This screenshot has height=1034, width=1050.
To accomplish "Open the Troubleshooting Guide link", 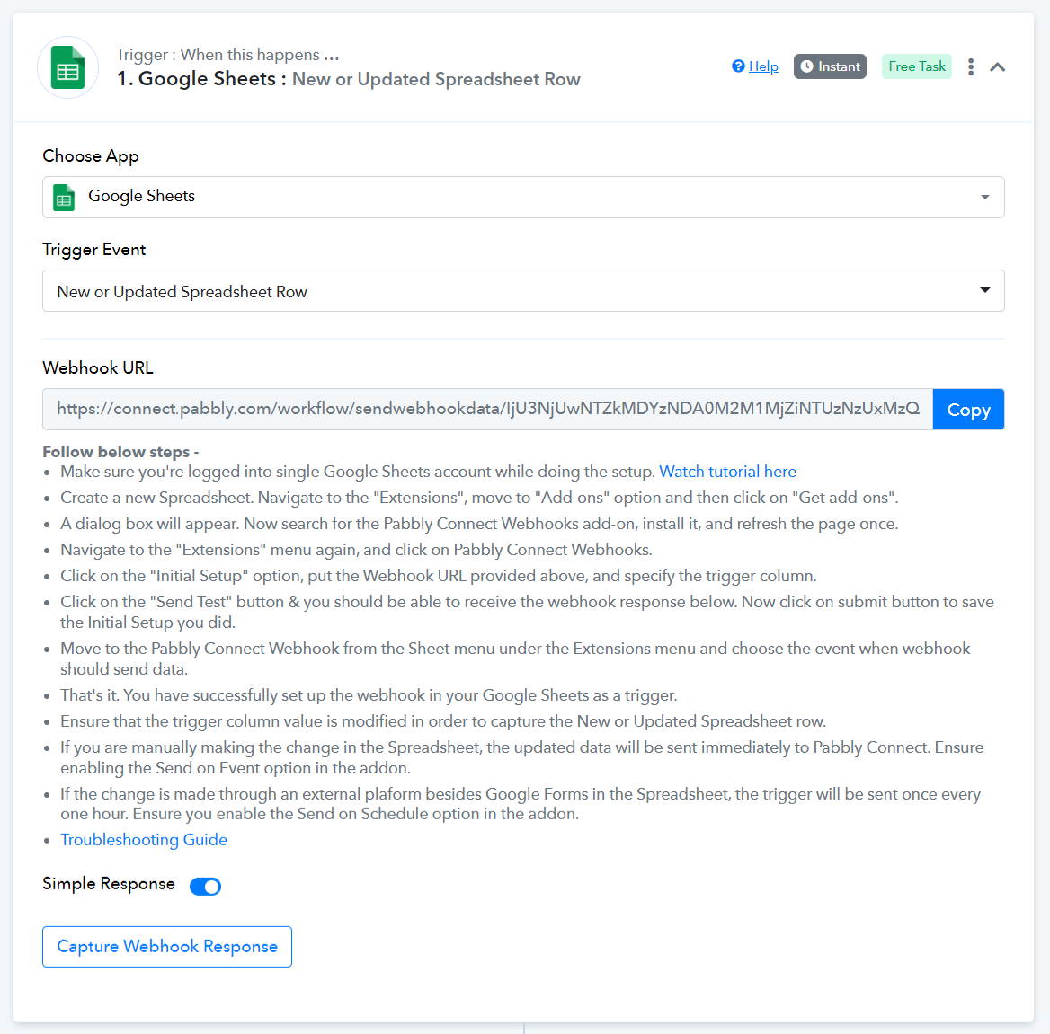I will [143, 840].
